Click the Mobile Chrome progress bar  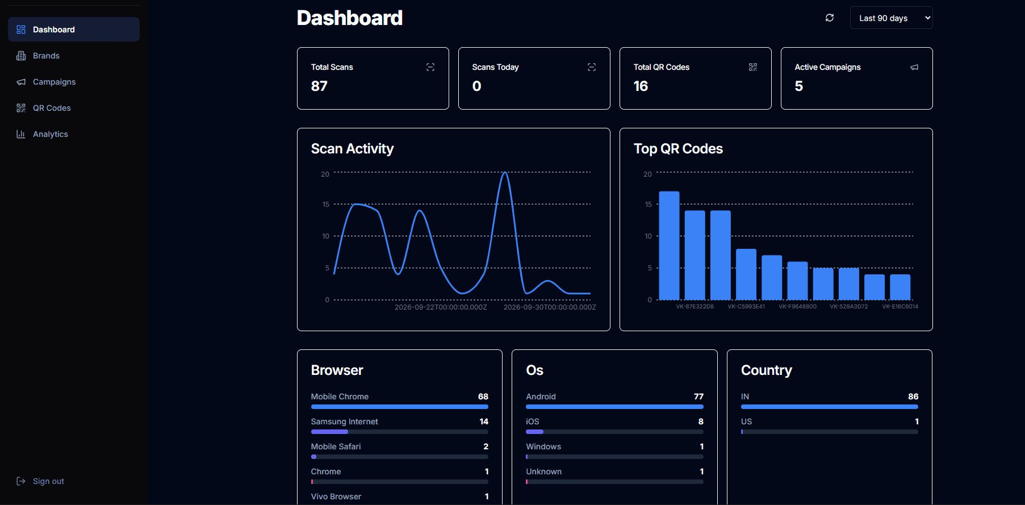coord(400,407)
